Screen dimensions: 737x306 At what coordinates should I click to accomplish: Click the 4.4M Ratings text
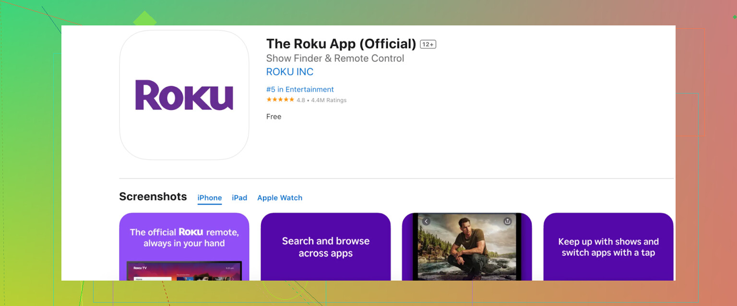(x=329, y=100)
